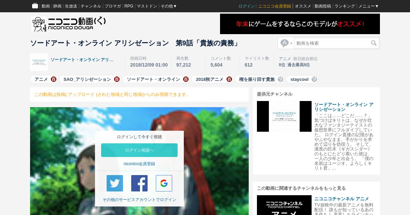Open dictionary icon next to ソードアート・オンライン tag
The height and width of the screenshot is (215, 410).
(186, 79)
